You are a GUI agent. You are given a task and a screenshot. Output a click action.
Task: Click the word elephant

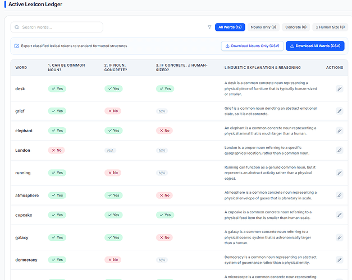(24, 130)
